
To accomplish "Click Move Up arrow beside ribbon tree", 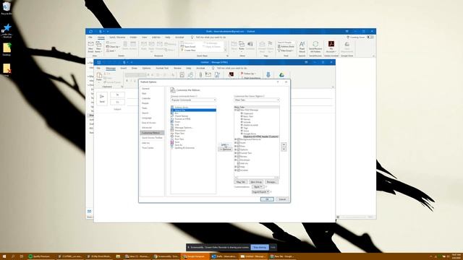I will tap(284, 144).
